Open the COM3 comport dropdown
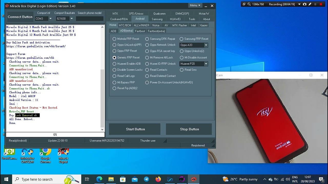The image size is (328, 184). (50, 19)
